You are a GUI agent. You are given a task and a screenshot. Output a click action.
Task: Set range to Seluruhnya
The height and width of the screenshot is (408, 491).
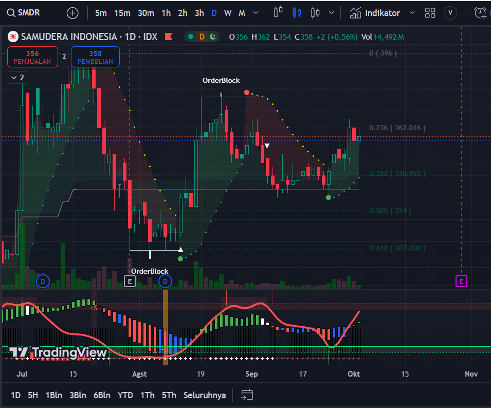[x=205, y=396]
